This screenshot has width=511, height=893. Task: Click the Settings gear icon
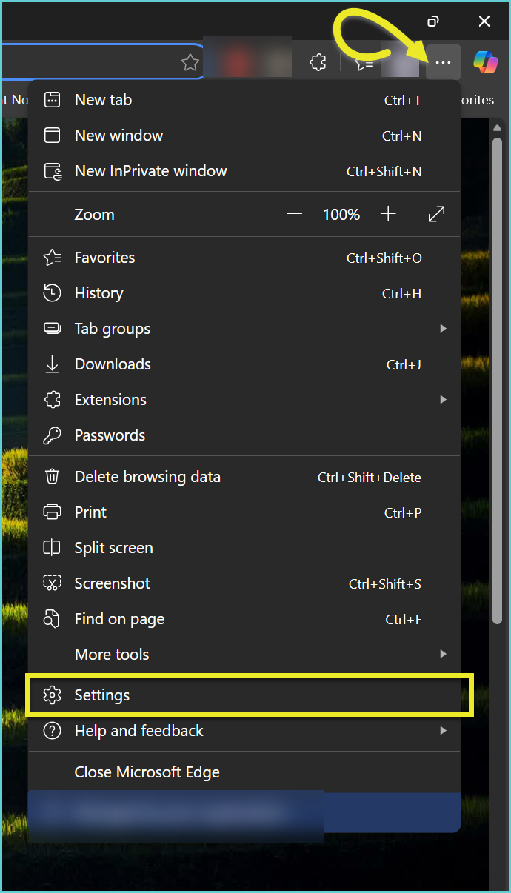tap(52, 695)
